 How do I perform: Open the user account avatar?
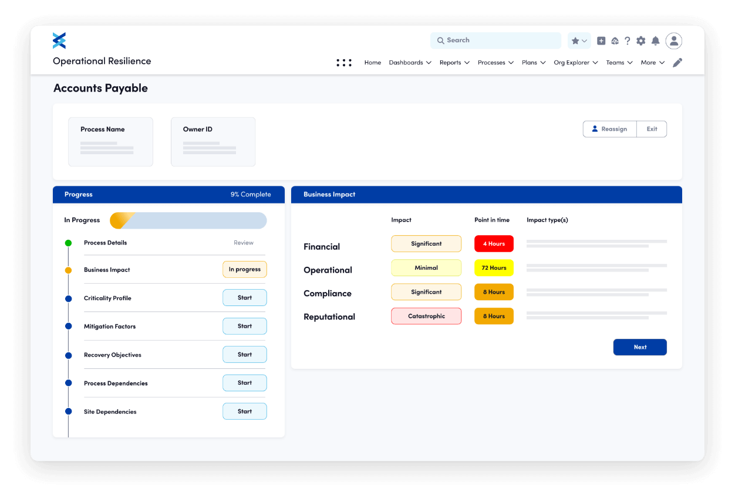[673, 40]
